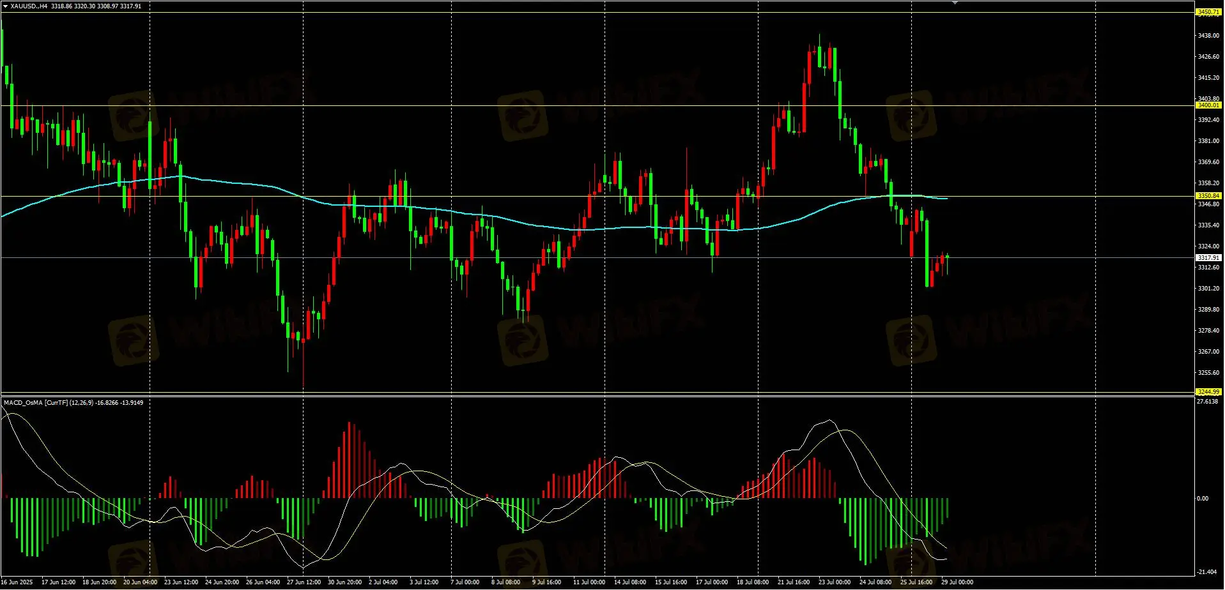Click the MACD_OsMA indicator label
This screenshot has width=1225, height=590.
(x=73, y=402)
